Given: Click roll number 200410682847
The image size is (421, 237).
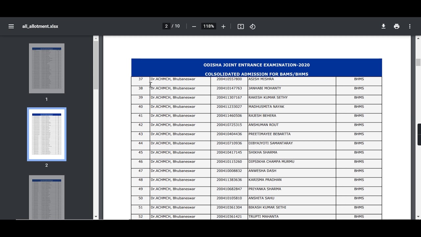Looking at the screenshot, I should point(229,189).
